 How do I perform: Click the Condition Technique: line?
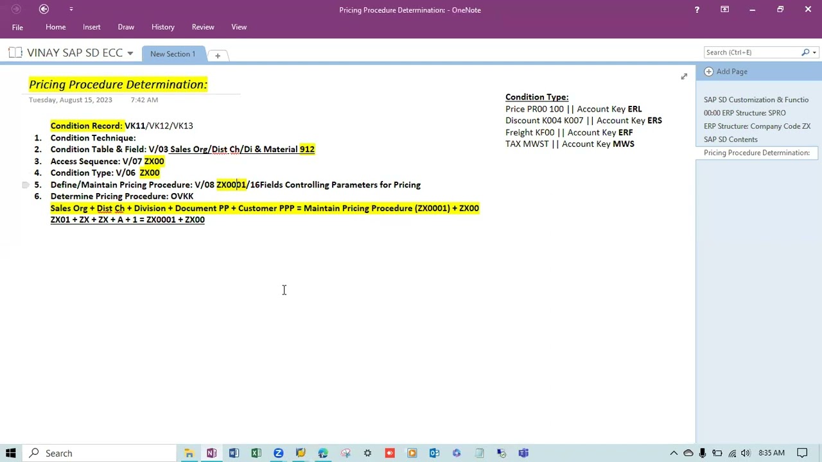click(93, 138)
